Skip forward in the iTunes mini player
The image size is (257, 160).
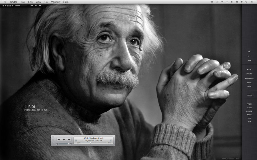tap(69, 140)
